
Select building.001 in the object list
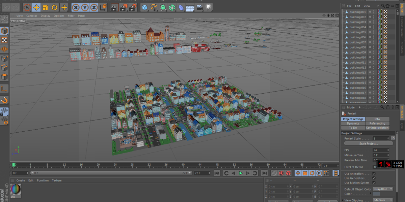coord(357,12)
